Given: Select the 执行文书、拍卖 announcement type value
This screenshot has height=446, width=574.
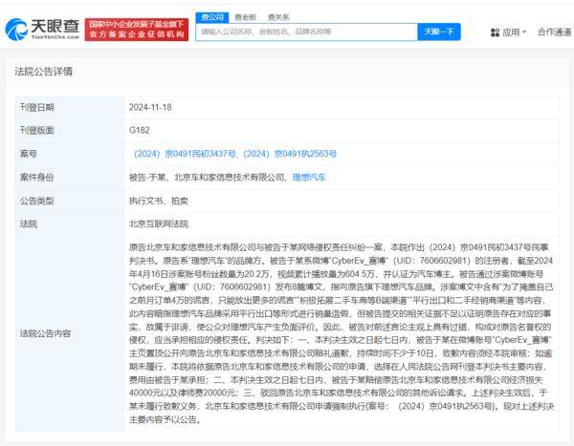Looking at the screenshot, I should (x=159, y=201).
